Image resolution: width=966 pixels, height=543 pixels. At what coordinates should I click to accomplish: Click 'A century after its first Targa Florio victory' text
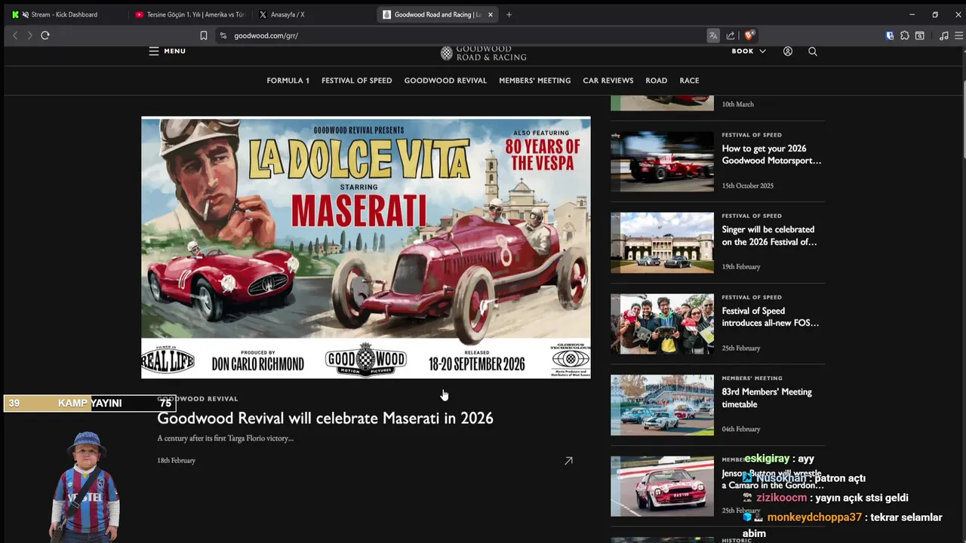pyautogui.click(x=225, y=438)
